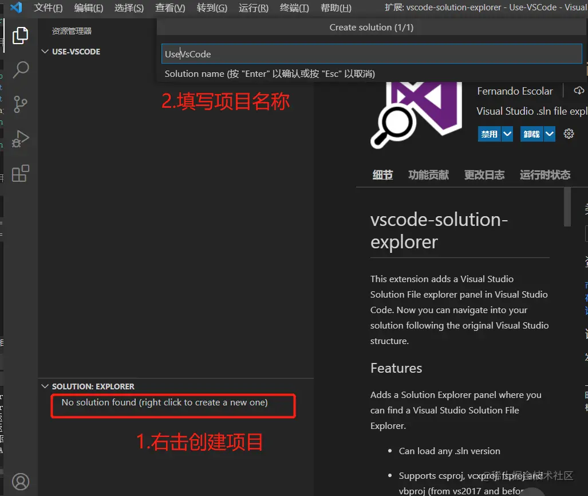Click the extension details scrollbar
The width and height of the screenshot is (588, 496).
(567, 207)
